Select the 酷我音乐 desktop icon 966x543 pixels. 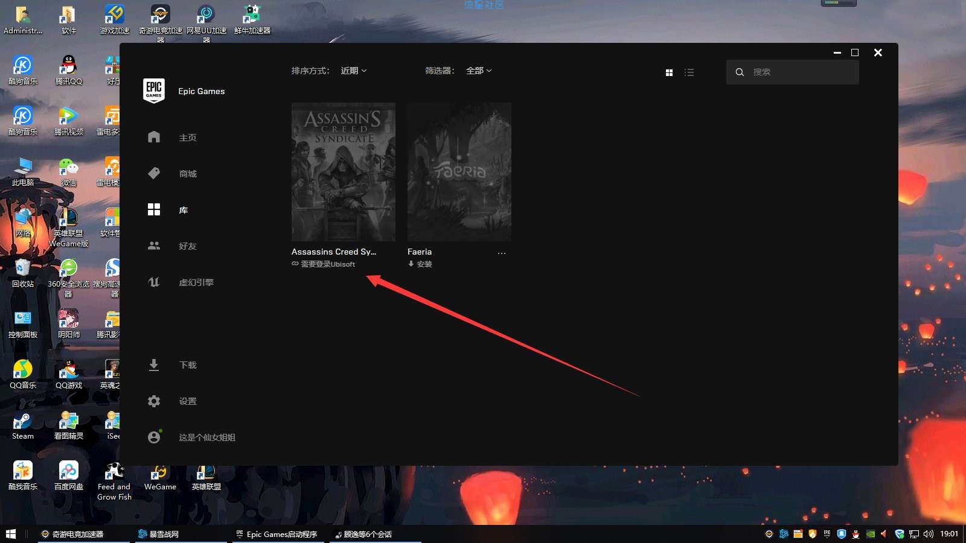tap(23, 475)
